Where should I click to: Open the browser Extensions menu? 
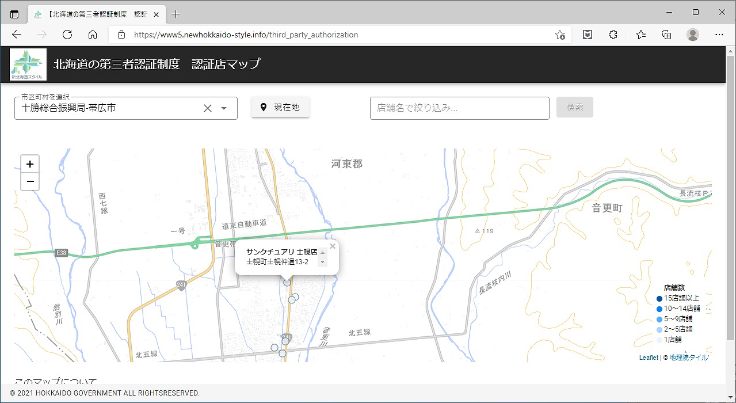[x=613, y=35]
